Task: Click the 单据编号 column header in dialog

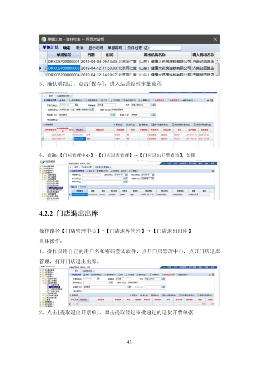Action: 64,55
